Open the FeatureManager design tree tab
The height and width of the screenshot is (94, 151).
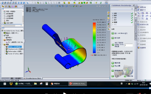click(x=3, y=6)
